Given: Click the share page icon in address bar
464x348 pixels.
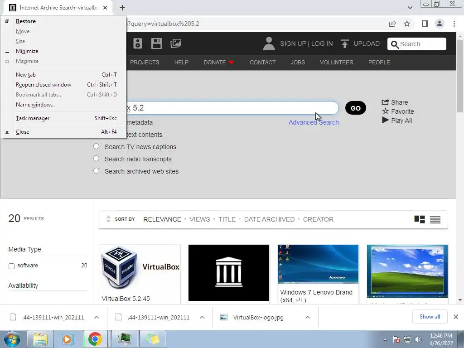Looking at the screenshot, I should pos(392,24).
